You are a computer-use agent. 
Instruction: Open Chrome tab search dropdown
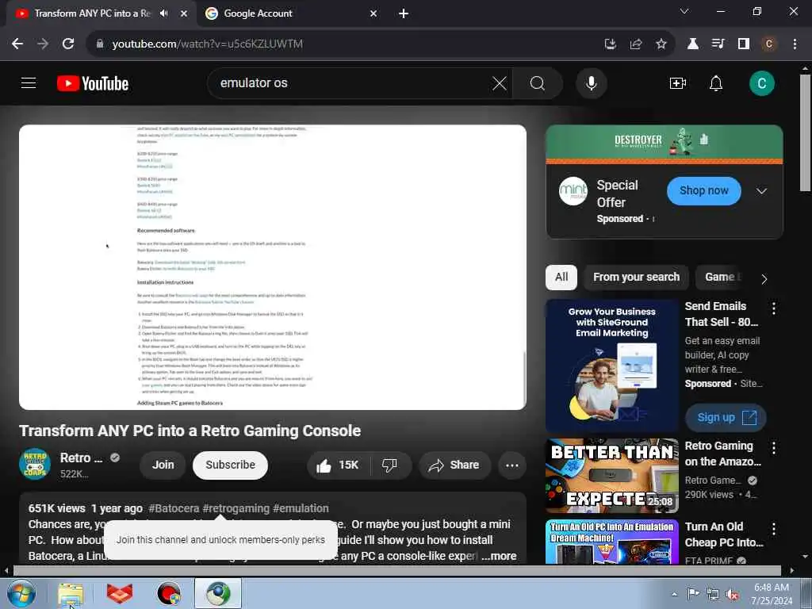point(684,11)
